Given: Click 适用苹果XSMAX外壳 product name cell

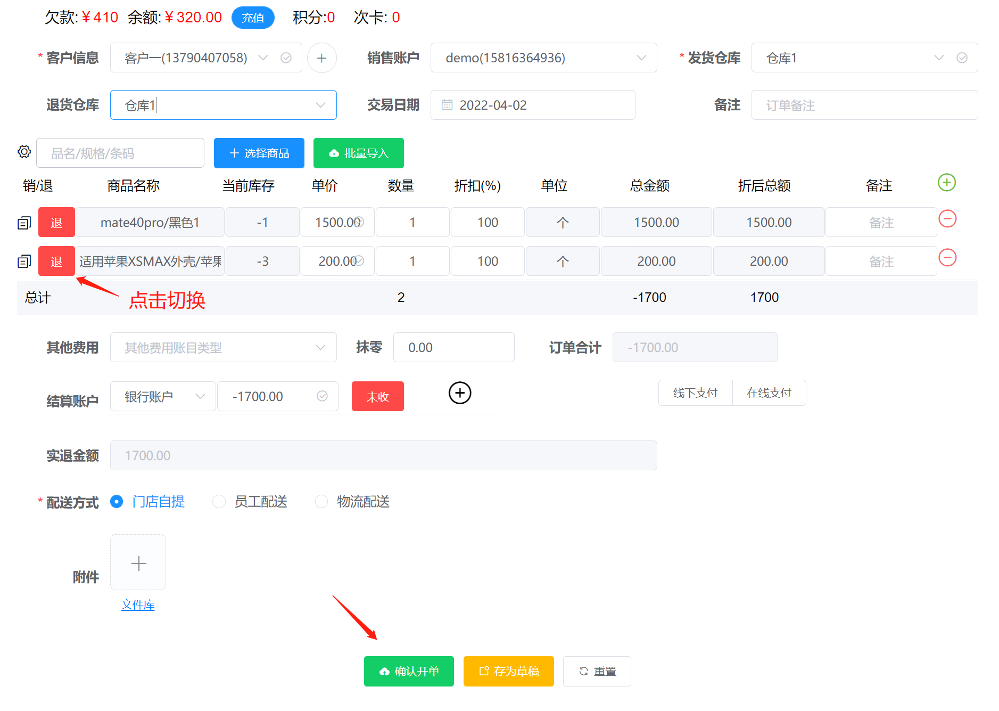Looking at the screenshot, I should tap(150, 261).
